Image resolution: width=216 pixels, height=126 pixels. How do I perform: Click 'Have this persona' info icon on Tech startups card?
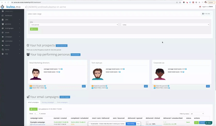point(106,86)
